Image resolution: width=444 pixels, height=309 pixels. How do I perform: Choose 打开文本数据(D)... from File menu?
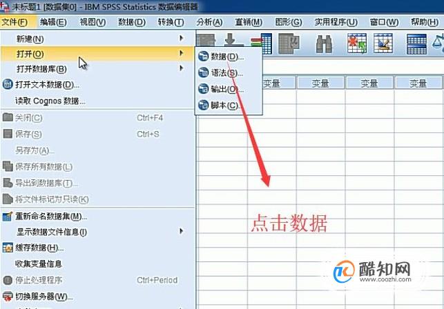(97, 85)
